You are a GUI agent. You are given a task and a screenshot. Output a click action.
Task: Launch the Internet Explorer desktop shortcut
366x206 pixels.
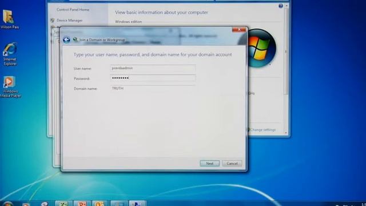(10, 54)
